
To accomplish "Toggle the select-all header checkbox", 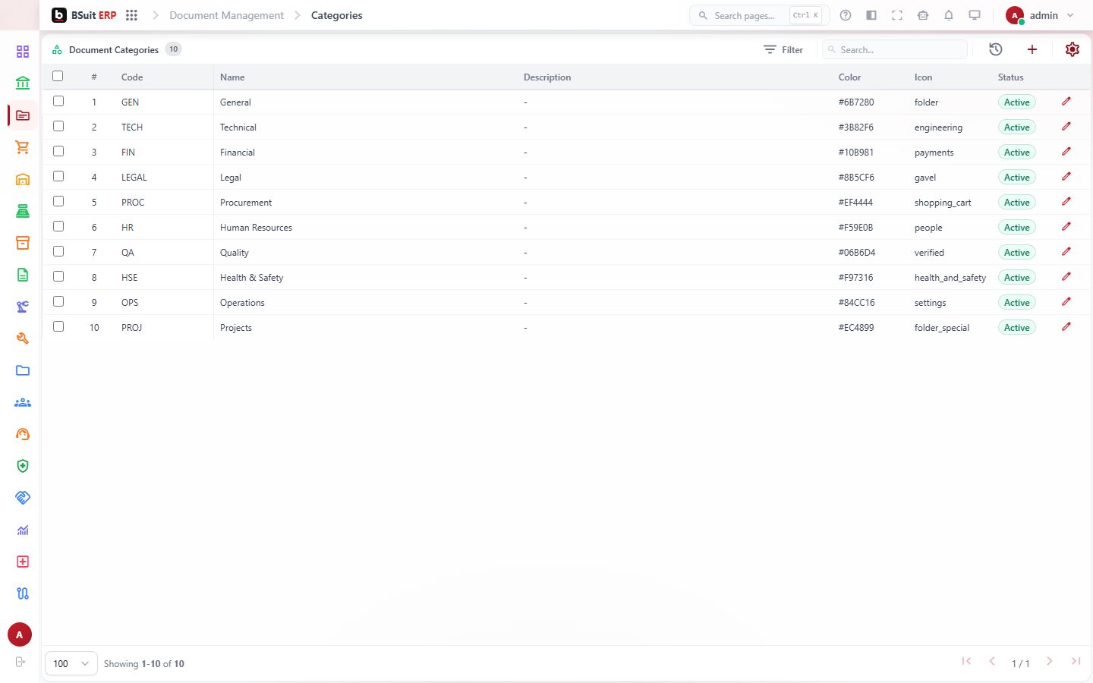I will tap(58, 76).
